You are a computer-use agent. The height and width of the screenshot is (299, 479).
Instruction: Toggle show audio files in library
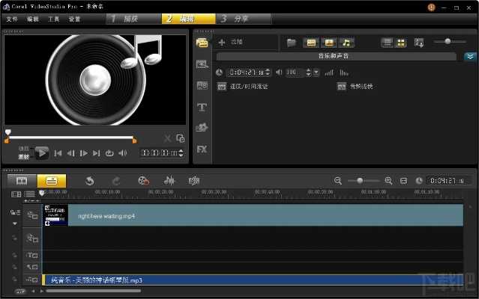(x=346, y=43)
